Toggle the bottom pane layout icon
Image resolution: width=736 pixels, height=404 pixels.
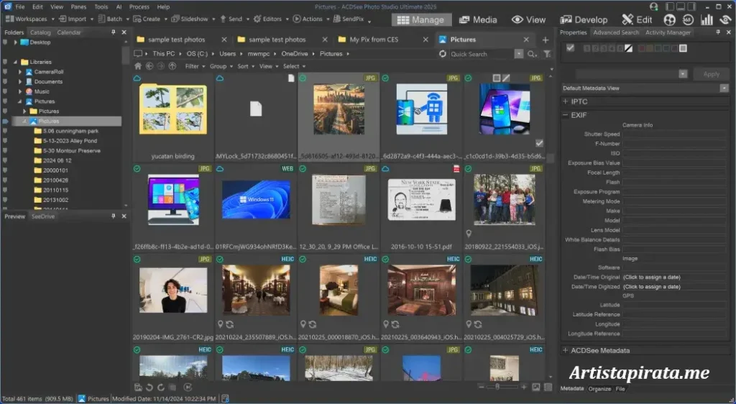(681, 6)
